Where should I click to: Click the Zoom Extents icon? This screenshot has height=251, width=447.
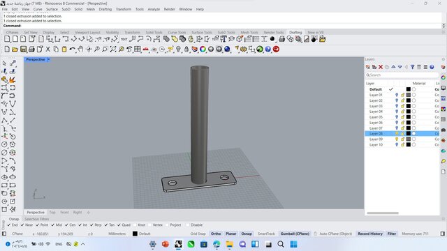(113, 50)
